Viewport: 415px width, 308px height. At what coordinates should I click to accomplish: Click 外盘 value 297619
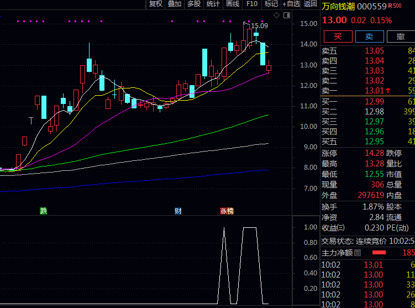pos(371,195)
